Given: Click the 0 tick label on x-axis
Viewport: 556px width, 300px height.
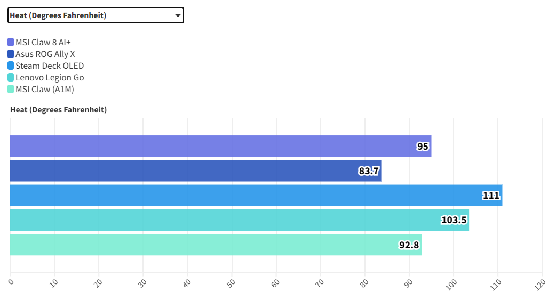Looking at the screenshot, I should point(11,280).
